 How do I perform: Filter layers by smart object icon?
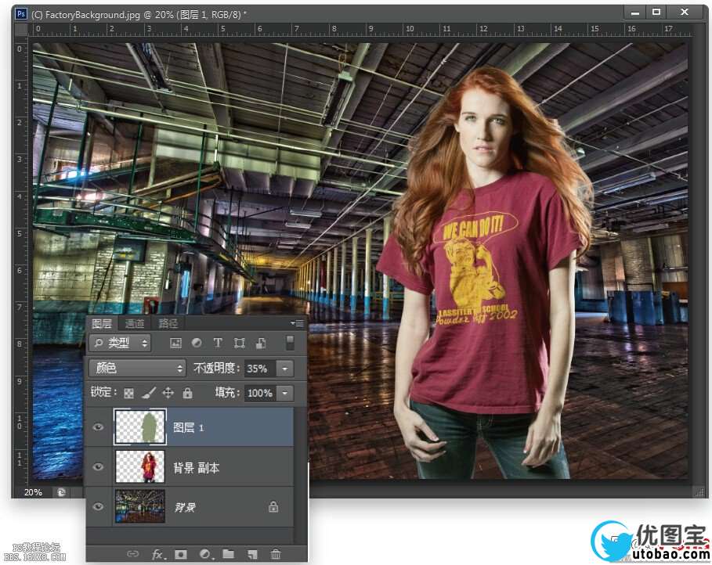[x=261, y=343]
